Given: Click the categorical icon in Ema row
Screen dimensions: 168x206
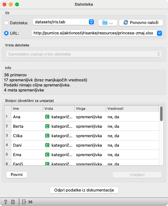Looking at the screenshot, I should point(47,155).
